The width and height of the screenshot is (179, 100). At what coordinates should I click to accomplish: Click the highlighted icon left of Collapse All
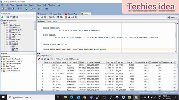coord(14,17)
